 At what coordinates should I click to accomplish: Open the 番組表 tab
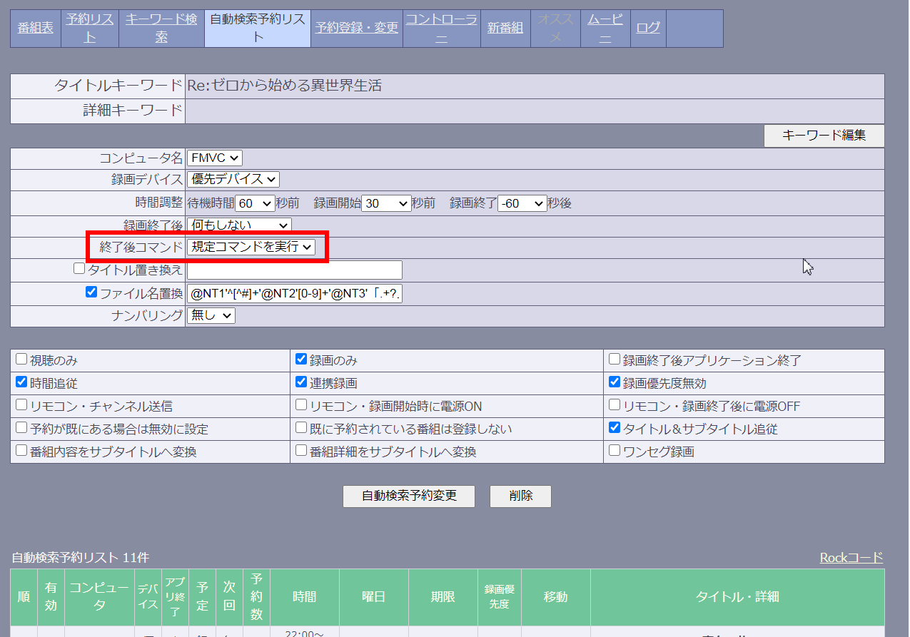tap(36, 29)
